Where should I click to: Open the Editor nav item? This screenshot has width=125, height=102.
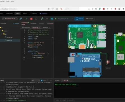[18, 13]
